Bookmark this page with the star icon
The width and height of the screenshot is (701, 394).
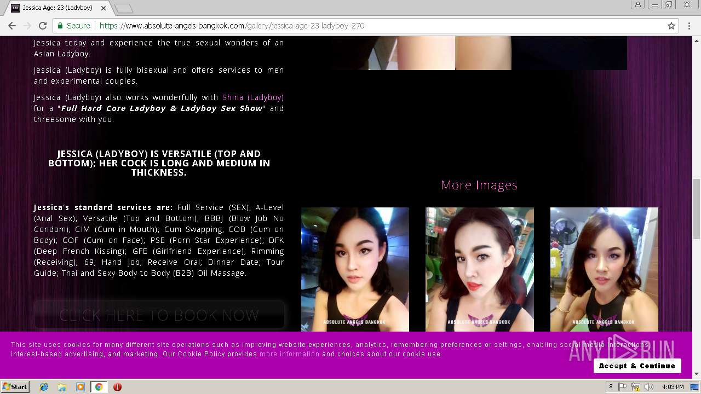coord(671,26)
